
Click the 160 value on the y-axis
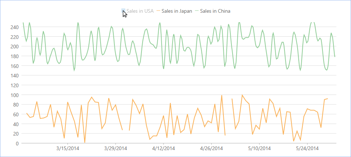14,66
